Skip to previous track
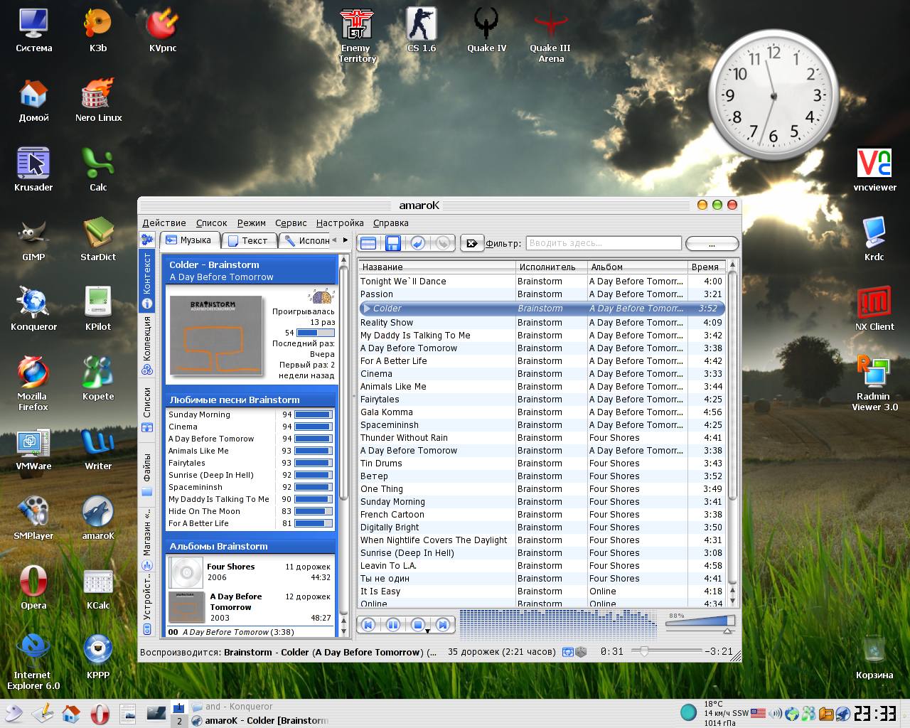The height and width of the screenshot is (728, 910). (368, 625)
